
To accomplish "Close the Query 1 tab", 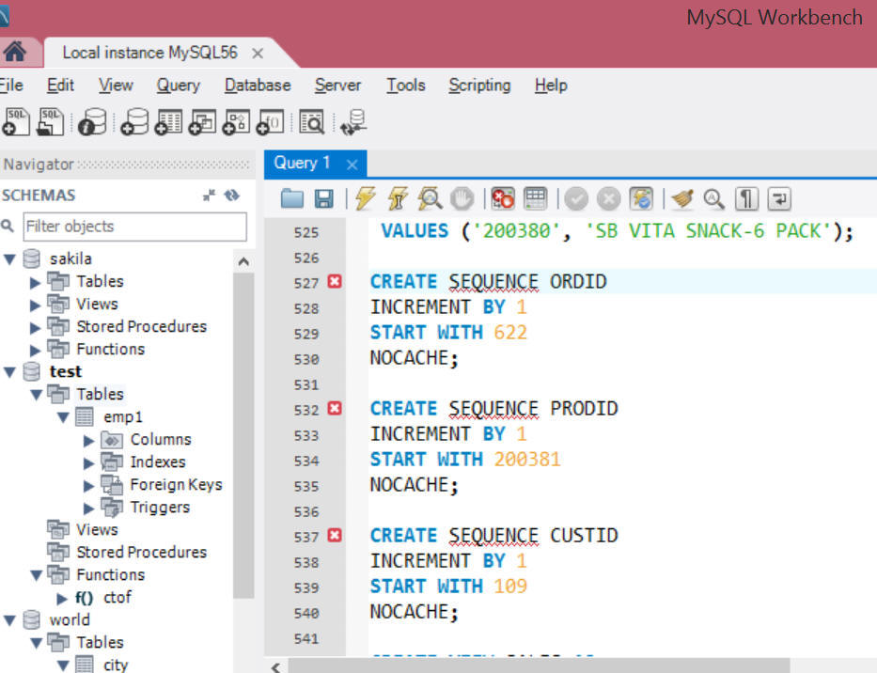I will (352, 164).
